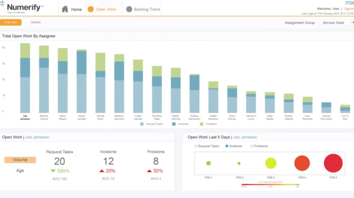Select the Volume metric button
The height and width of the screenshot is (198, 354).
tap(20, 160)
